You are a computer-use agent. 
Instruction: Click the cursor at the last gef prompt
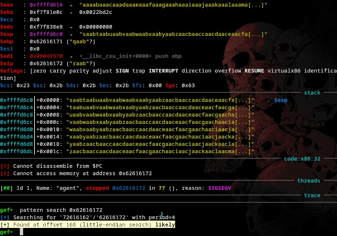pos(22,232)
